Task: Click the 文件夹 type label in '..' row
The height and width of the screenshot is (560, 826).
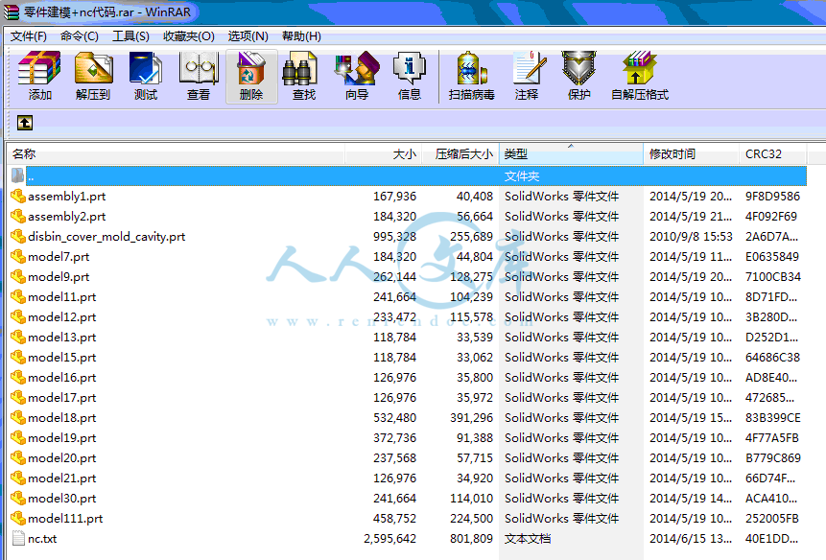Action: (x=522, y=175)
